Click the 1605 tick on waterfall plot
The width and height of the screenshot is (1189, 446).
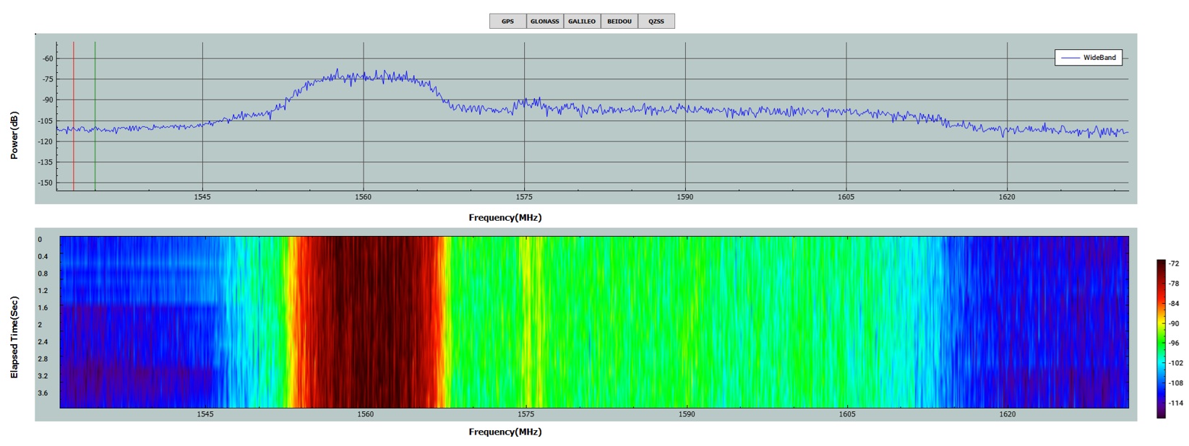(x=847, y=414)
